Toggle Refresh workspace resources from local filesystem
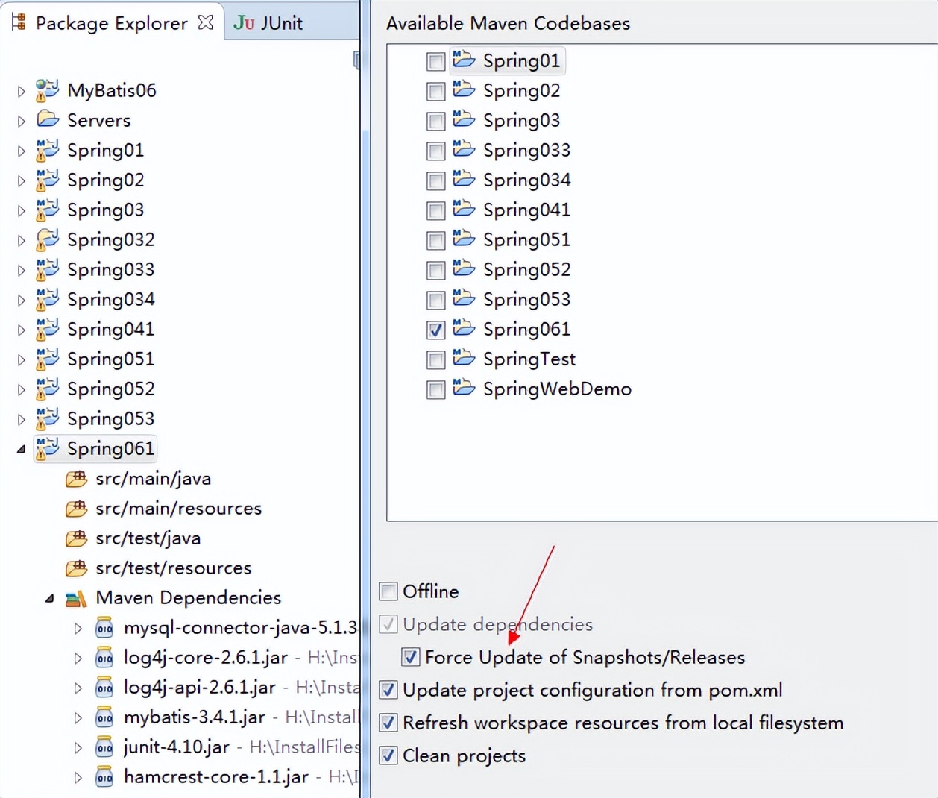Viewport: 938px width, 798px height. (388, 723)
